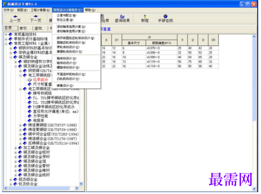Expand the 铝及铝合金 tree node
The image size is (261, 194).
coord(11,180)
